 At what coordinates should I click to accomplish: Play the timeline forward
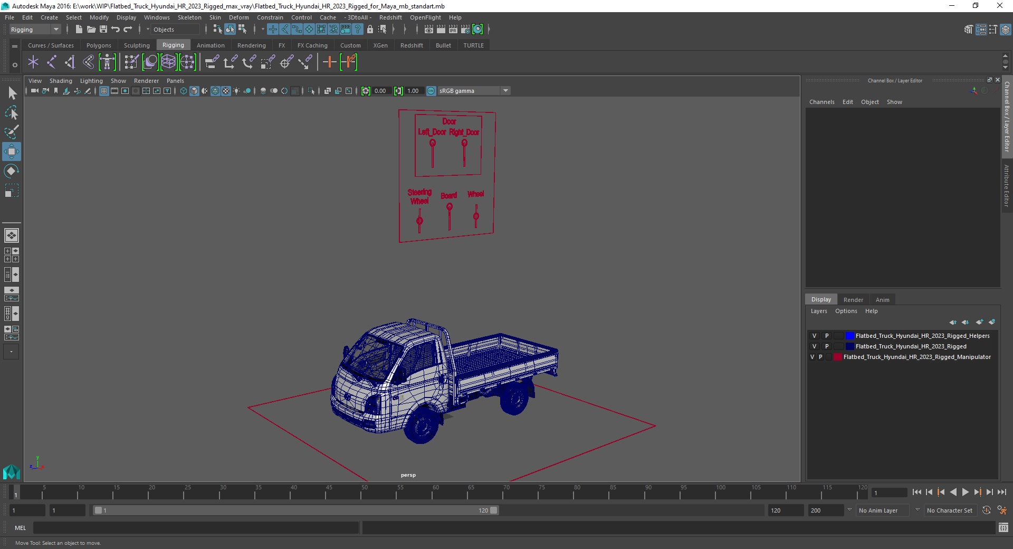(x=965, y=492)
